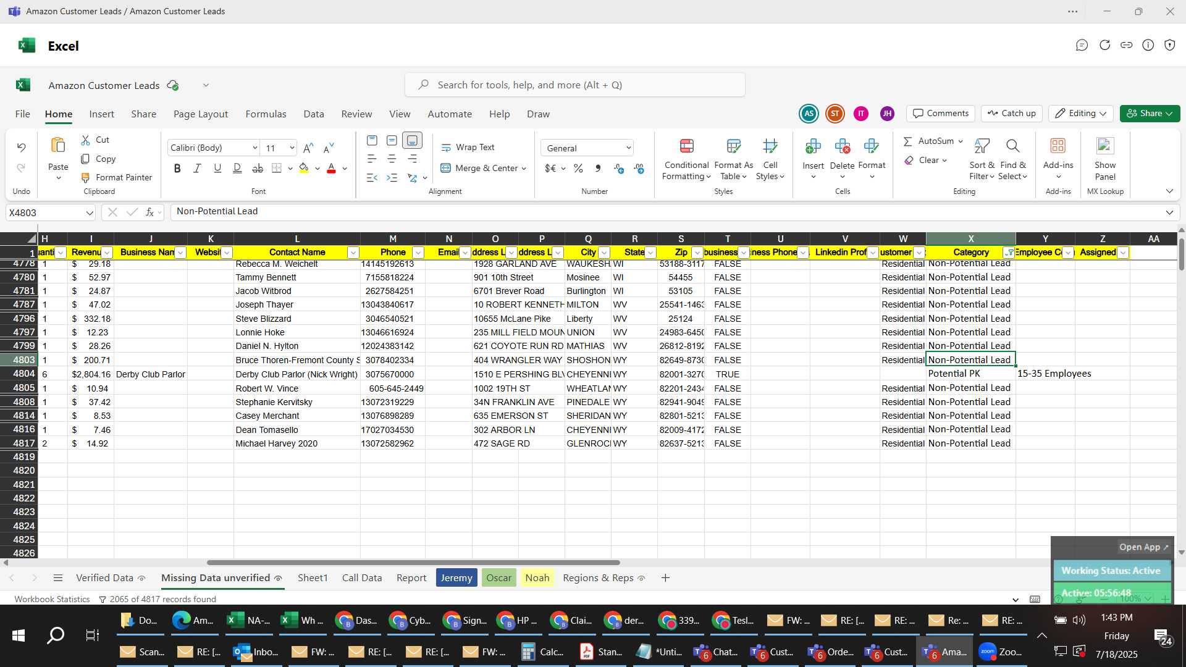
Task: Click the Conditional Formatting icon
Action: click(x=687, y=146)
